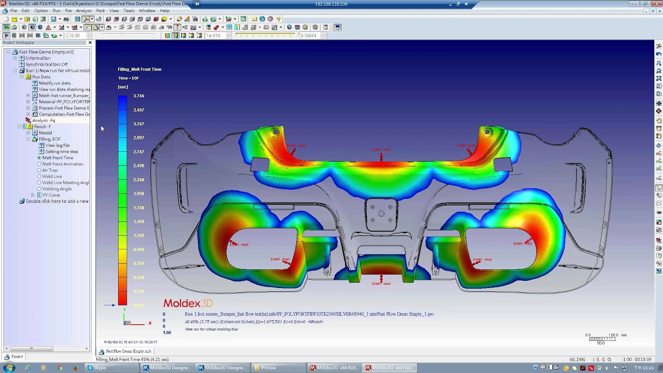The image size is (663, 373).
Task: Select the Fast Flow Demo Empty.m3j document tab
Action: (x=125, y=351)
